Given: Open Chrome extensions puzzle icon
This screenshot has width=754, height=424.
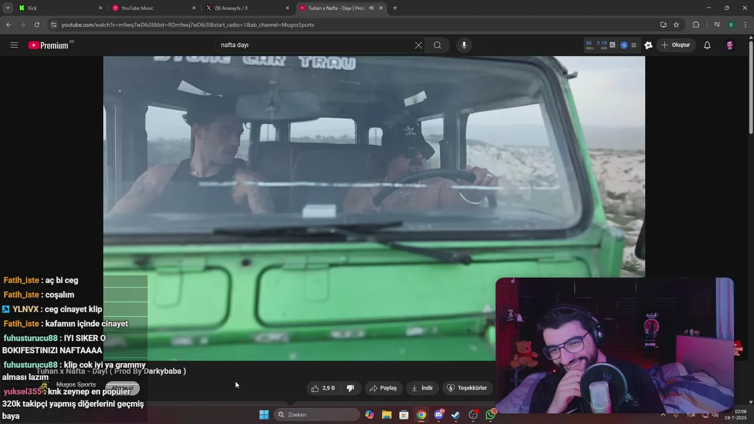Looking at the screenshot, I should pyautogui.click(x=696, y=25).
